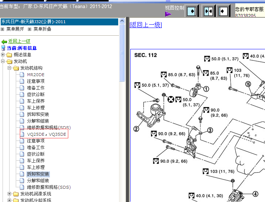Viewport: 265px width, 202px height.
Task: Open 车上修理 under VQ25DE,VQ35DE
Action: tap(36, 167)
